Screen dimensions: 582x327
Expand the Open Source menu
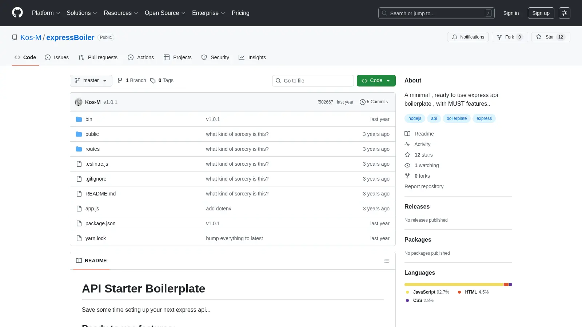click(165, 13)
